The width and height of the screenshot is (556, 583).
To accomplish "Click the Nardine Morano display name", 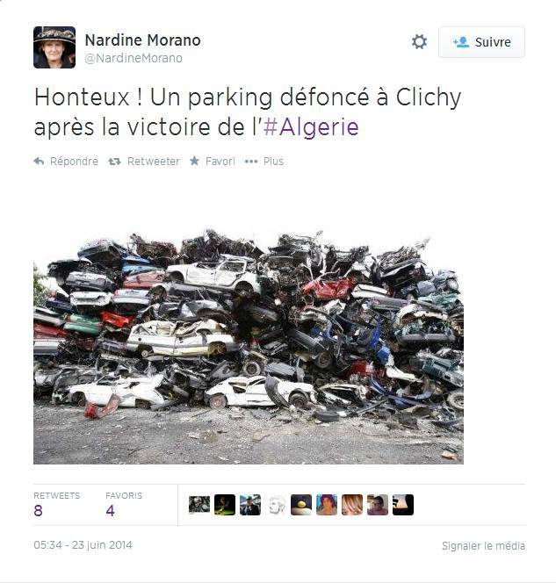I will (143, 40).
